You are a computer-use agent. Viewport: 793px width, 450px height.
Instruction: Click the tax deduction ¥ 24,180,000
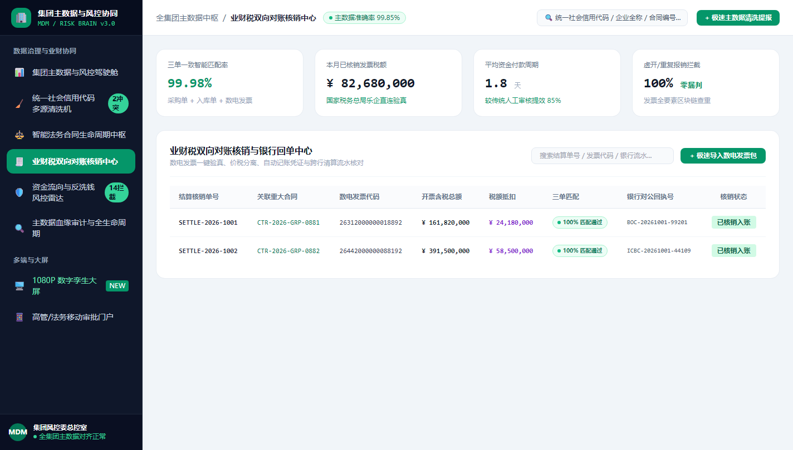click(511, 222)
